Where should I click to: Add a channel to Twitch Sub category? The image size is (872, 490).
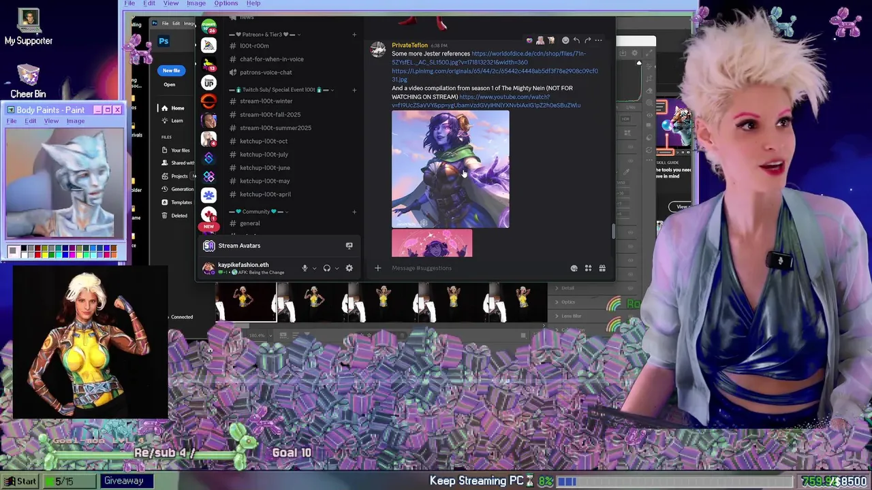point(354,90)
